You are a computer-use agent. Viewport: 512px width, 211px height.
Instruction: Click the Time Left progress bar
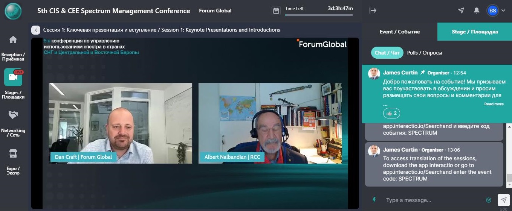pos(319,15)
